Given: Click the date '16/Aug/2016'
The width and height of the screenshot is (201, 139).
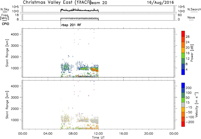Looking at the screenshot, I should 160,3.
